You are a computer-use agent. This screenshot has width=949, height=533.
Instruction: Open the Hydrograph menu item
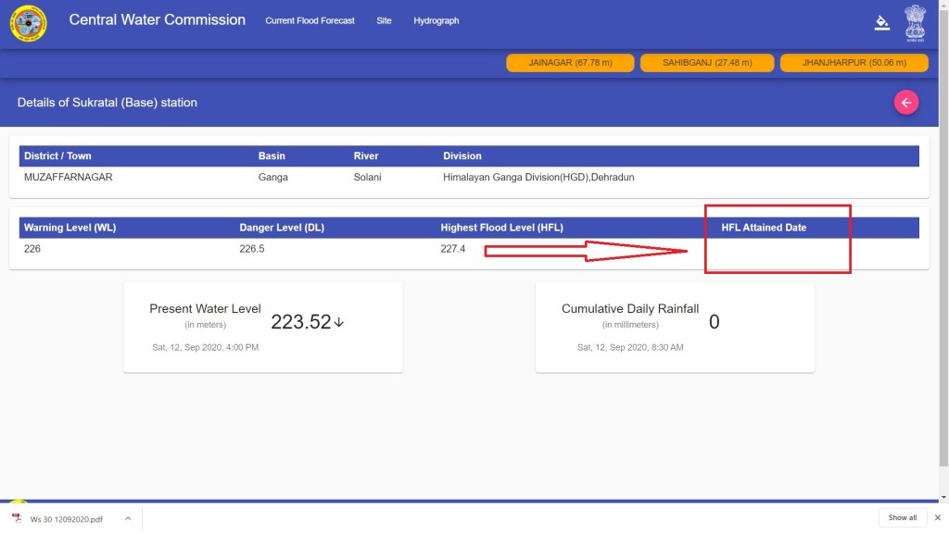pos(436,20)
